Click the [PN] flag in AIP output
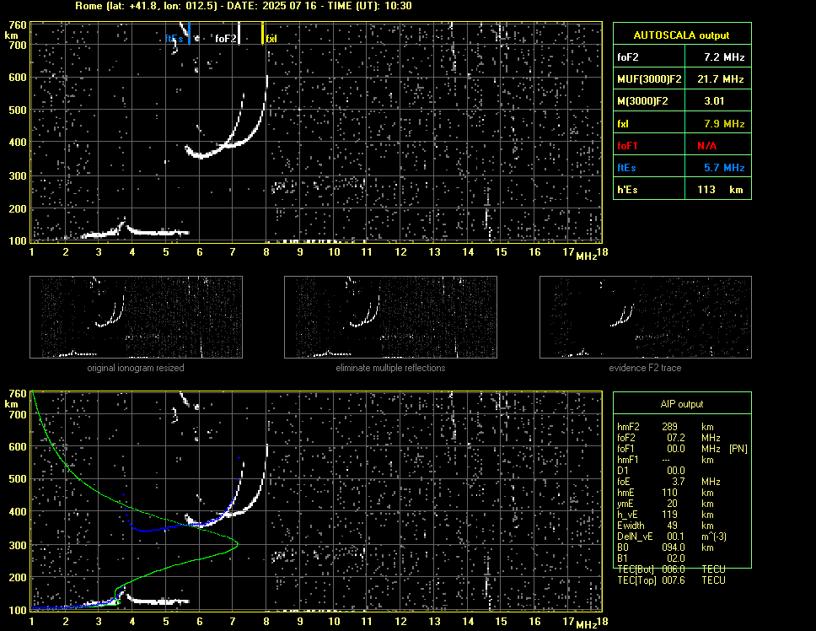 click(738, 448)
